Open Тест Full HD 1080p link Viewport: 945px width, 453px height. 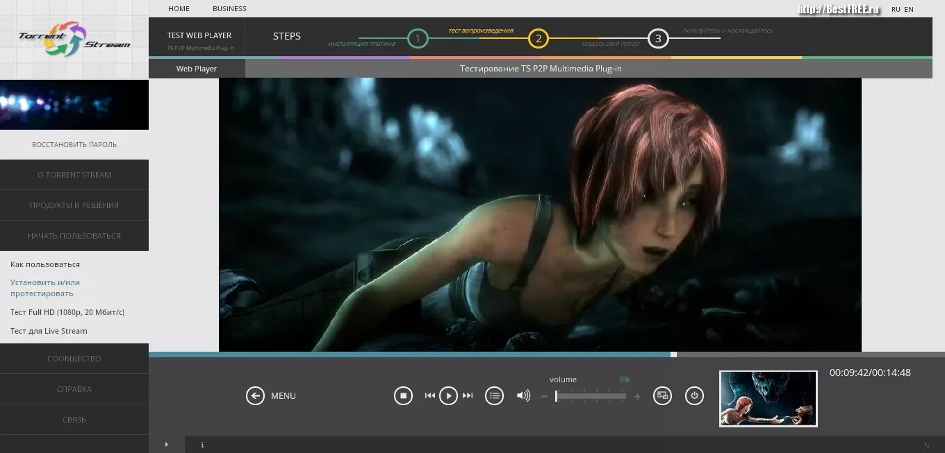(67, 312)
